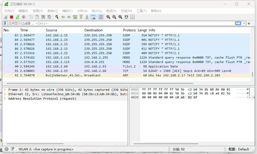Jump to the last packet
Viewport: 257px width, 154px height.
click(x=87, y=17)
